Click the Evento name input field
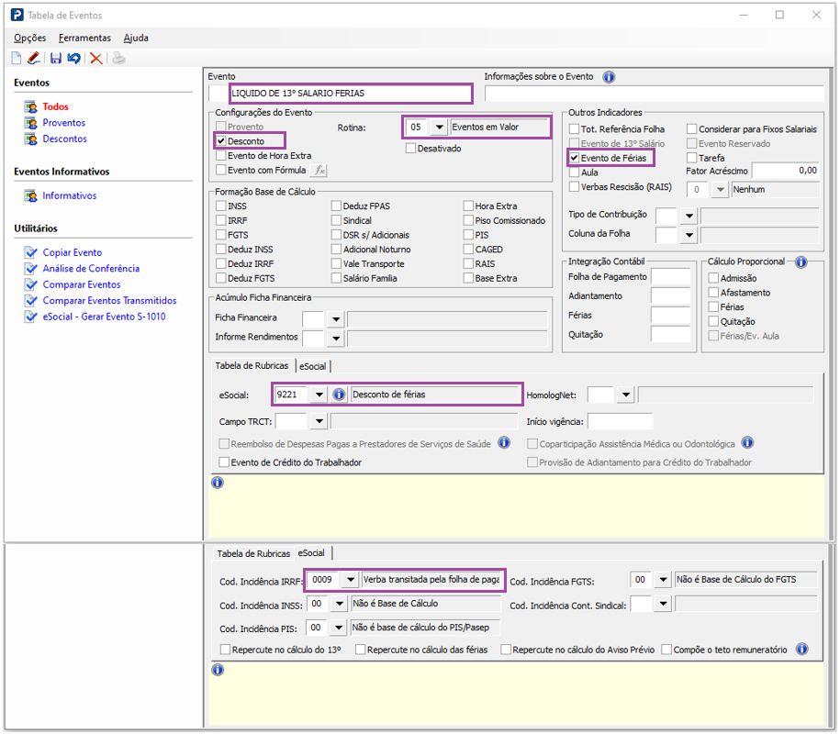The height and width of the screenshot is (734, 840). tap(351, 94)
